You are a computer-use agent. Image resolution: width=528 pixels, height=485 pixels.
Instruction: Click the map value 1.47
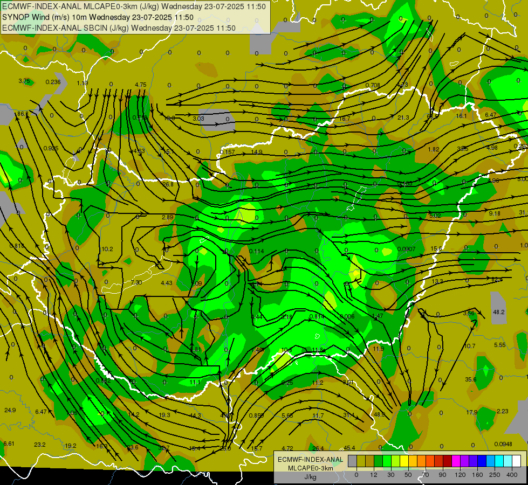click(377, 316)
